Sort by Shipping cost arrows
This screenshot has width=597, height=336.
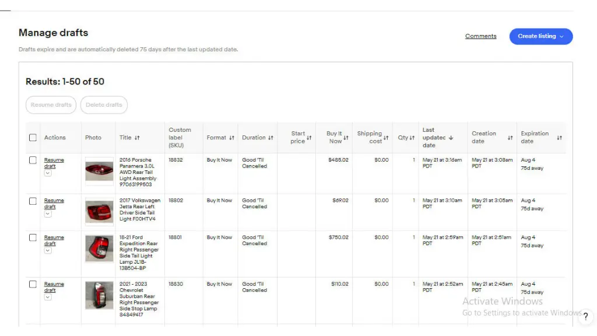(386, 138)
